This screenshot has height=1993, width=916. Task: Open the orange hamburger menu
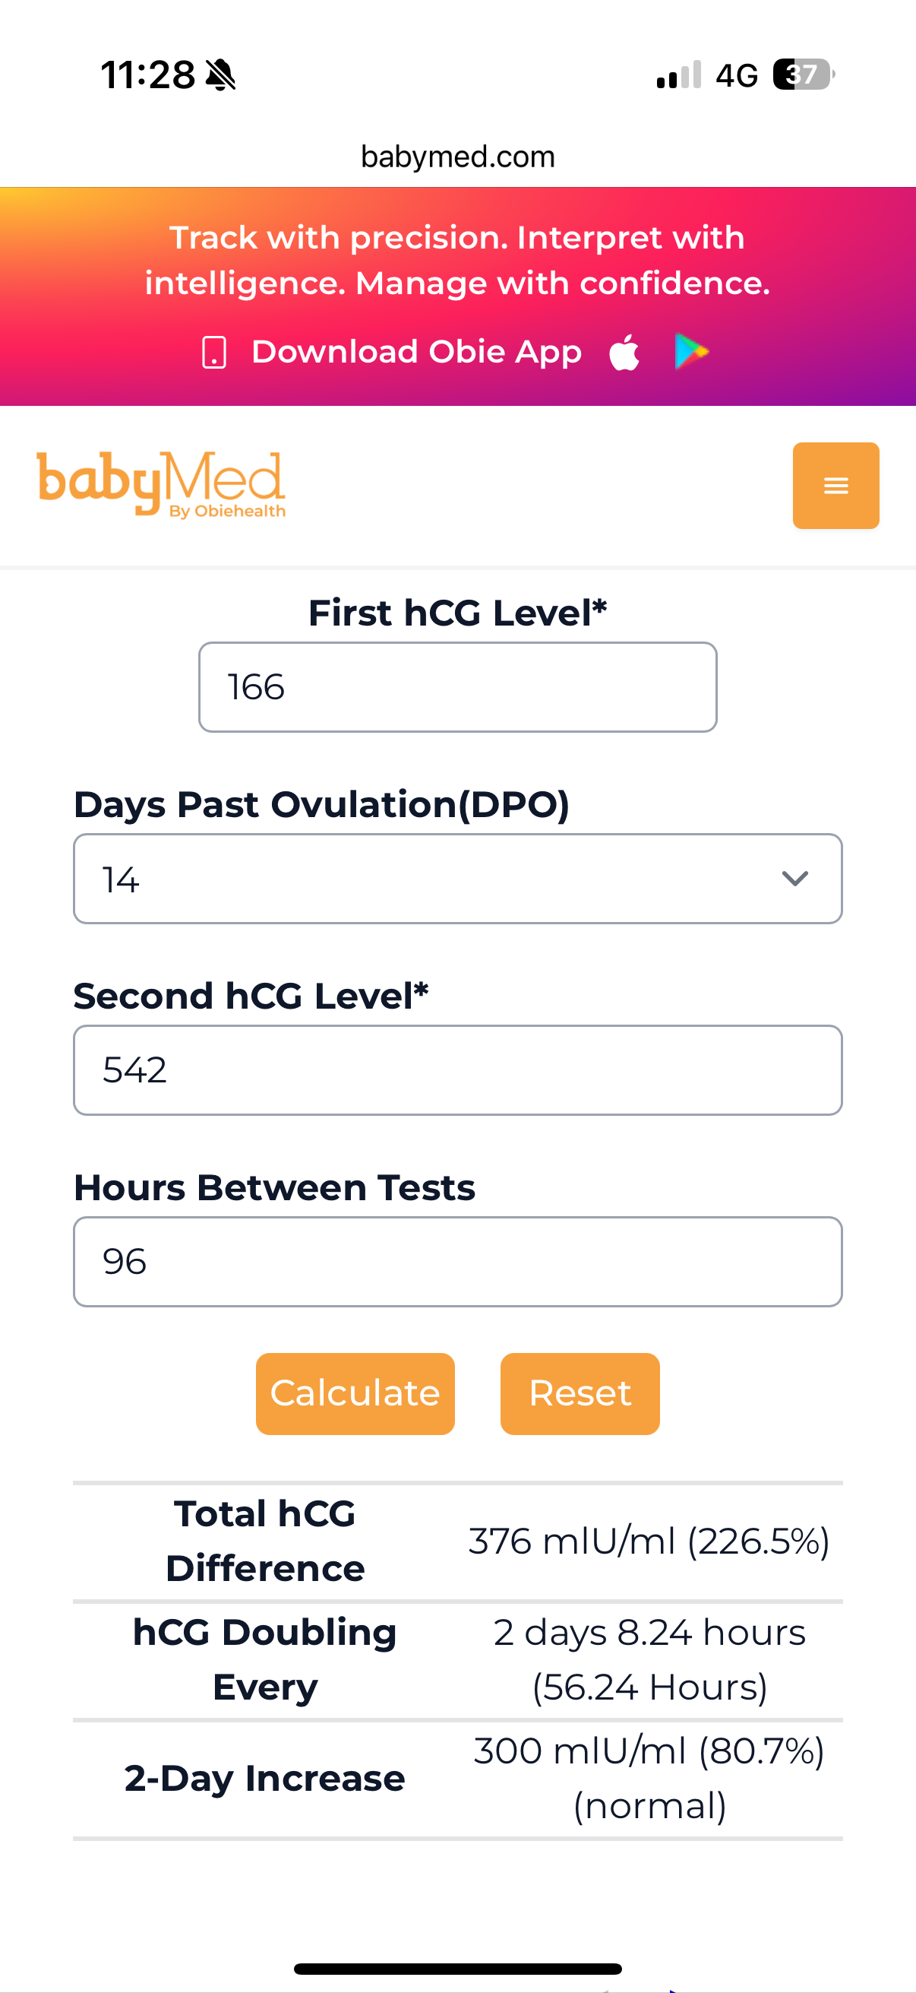point(835,485)
